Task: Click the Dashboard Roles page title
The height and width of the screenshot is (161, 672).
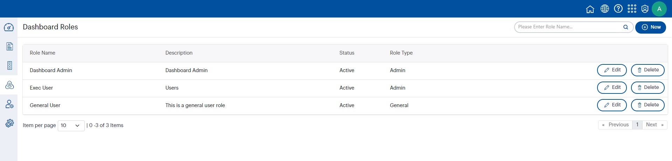Action: pos(50,27)
